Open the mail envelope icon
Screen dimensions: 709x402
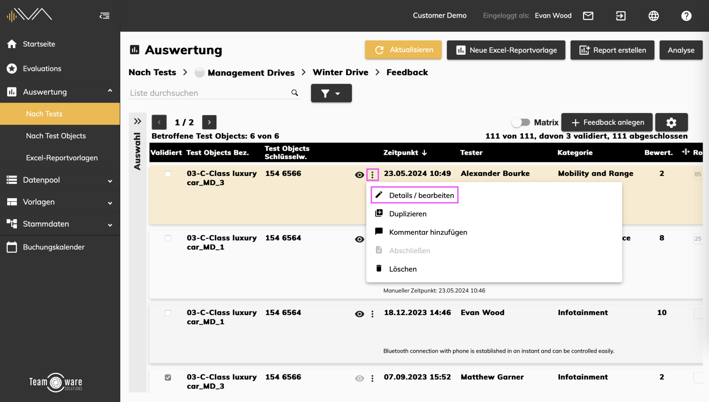pyautogui.click(x=588, y=16)
